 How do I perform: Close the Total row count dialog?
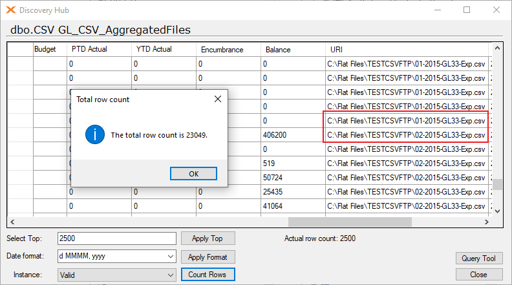coord(218,99)
